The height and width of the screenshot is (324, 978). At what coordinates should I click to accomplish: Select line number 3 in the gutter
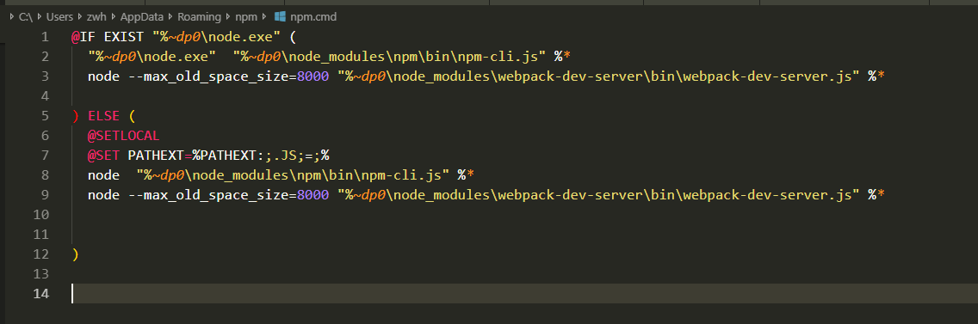coord(45,76)
